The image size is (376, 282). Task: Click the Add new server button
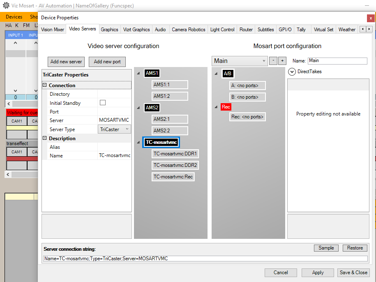tap(66, 62)
